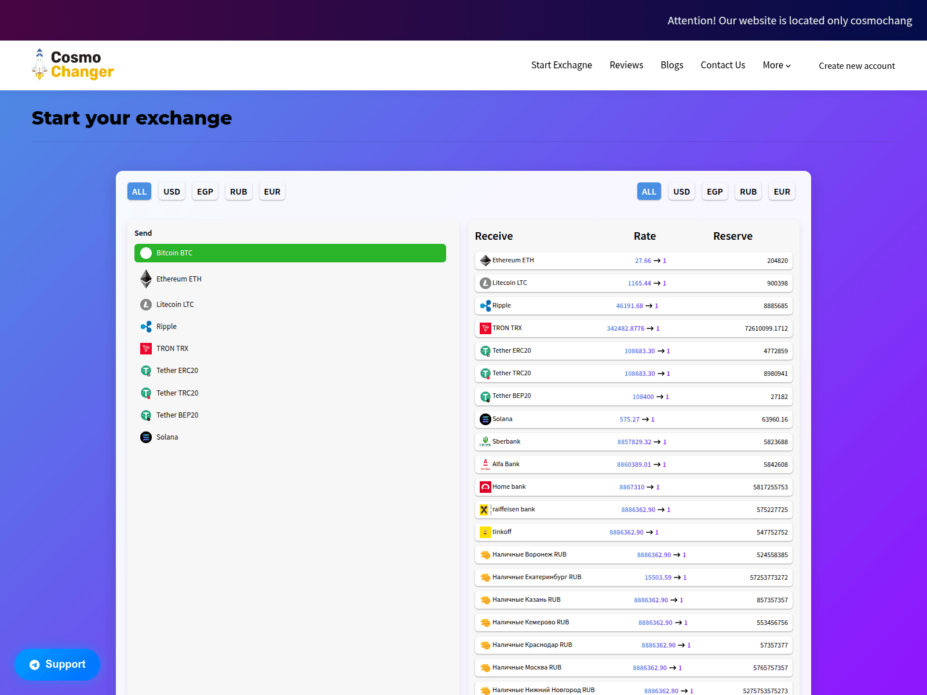Choose Bitcoin BTC as send currency
The height and width of the screenshot is (695, 927).
(290, 253)
